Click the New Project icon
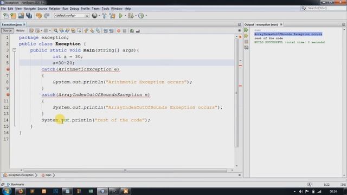This screenshot has height=195, width=347. (14, 16)
